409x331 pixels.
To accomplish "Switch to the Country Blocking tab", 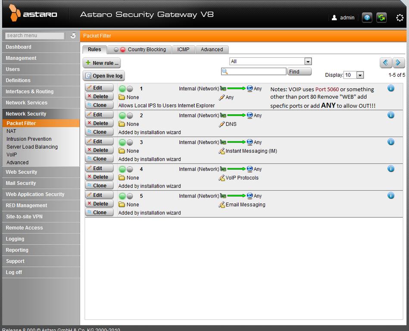I will [140, 50].
